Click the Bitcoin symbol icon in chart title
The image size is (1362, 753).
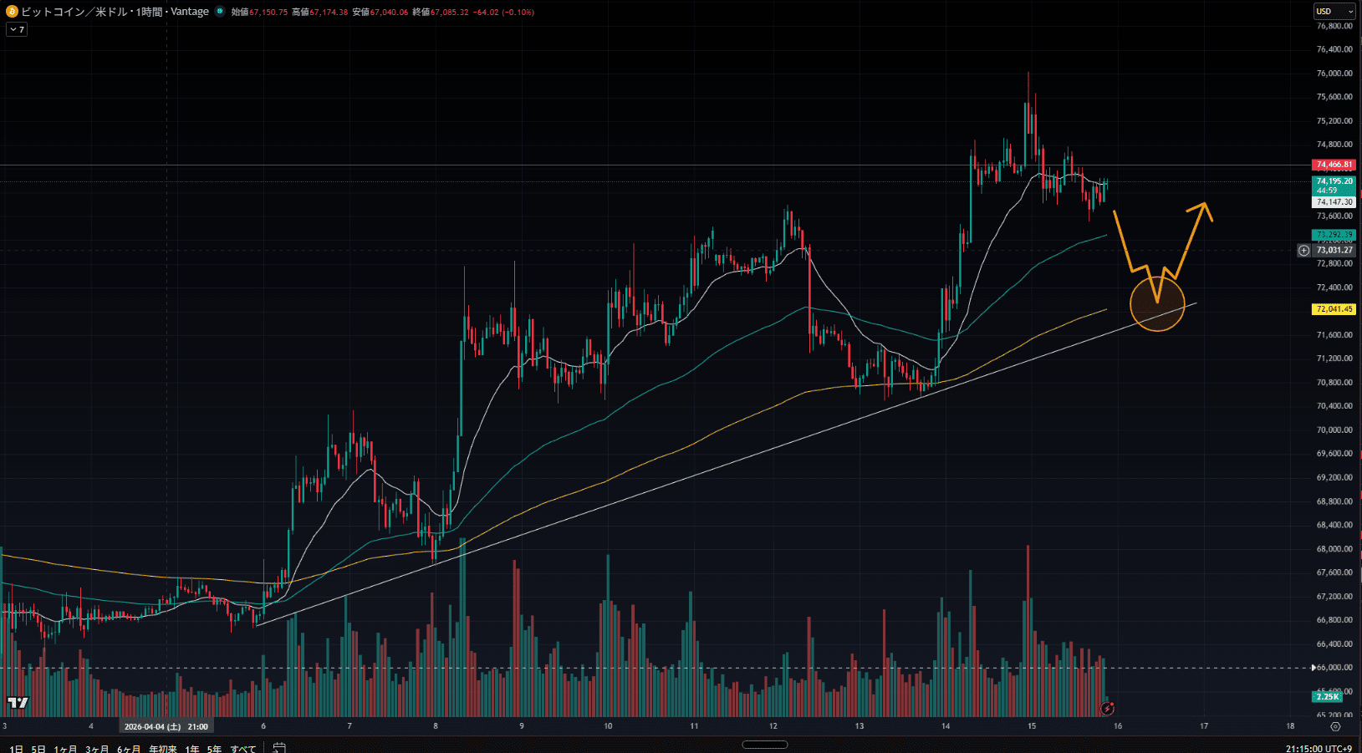click(x=12, y=12)
